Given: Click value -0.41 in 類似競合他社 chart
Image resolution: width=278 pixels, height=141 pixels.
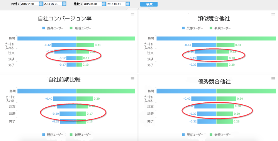Looking at the screenshot, I should pos(188,45).
